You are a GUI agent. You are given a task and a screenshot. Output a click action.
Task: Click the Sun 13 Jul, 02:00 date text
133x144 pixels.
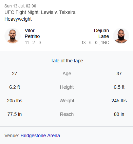20,6
